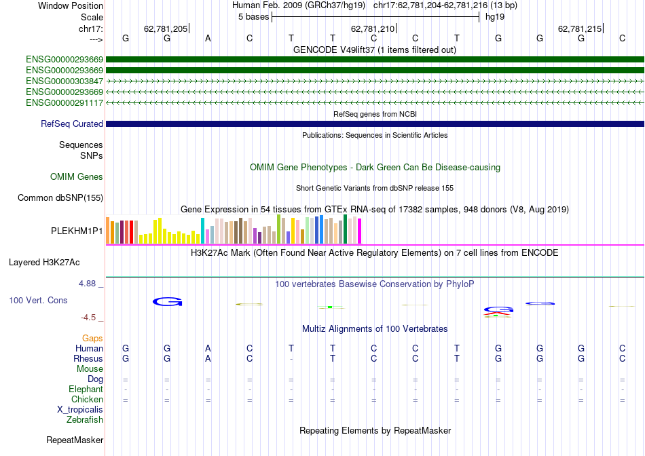Click the Window Position label
This screenshot has width=645, height=456.
pyautogui.click(x=71, y=5)
